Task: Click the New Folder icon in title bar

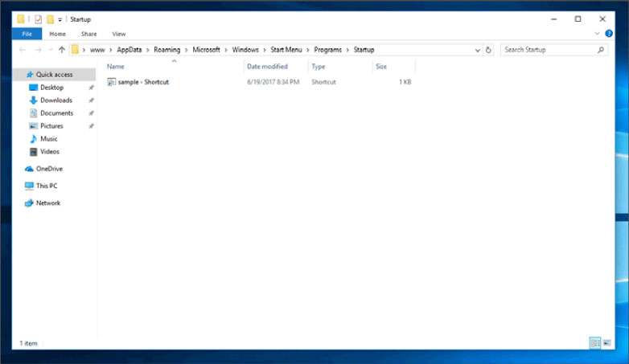Action: point(50,19)
